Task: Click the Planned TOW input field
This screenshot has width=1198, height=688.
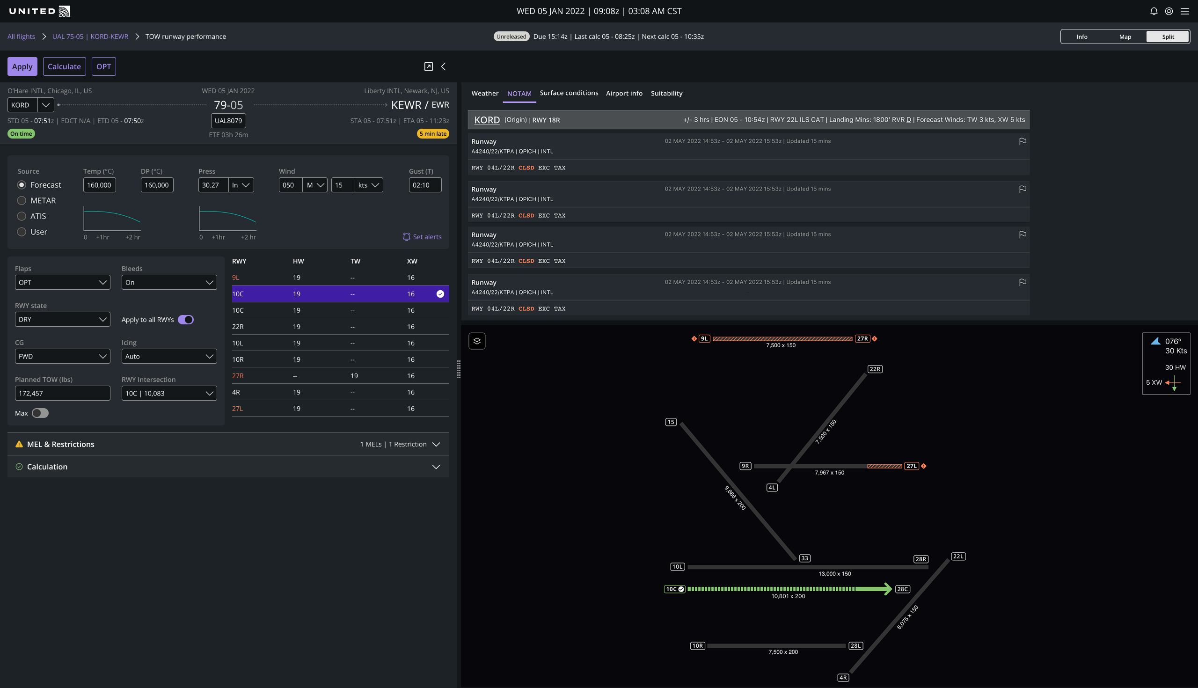Action: pyautogui.click(x=62, y=394)
